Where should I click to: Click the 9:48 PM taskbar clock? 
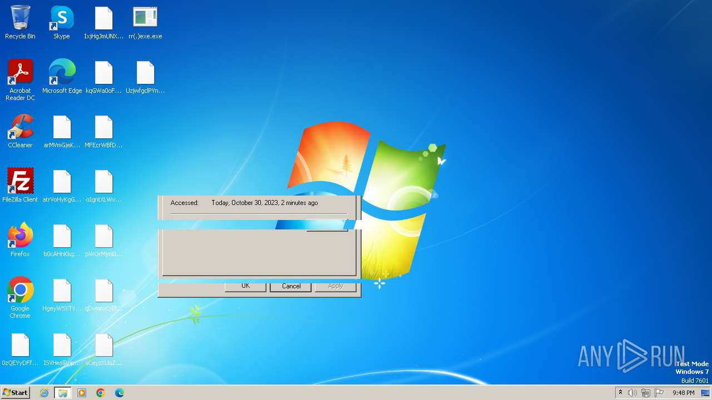click(x=683, y=393)
